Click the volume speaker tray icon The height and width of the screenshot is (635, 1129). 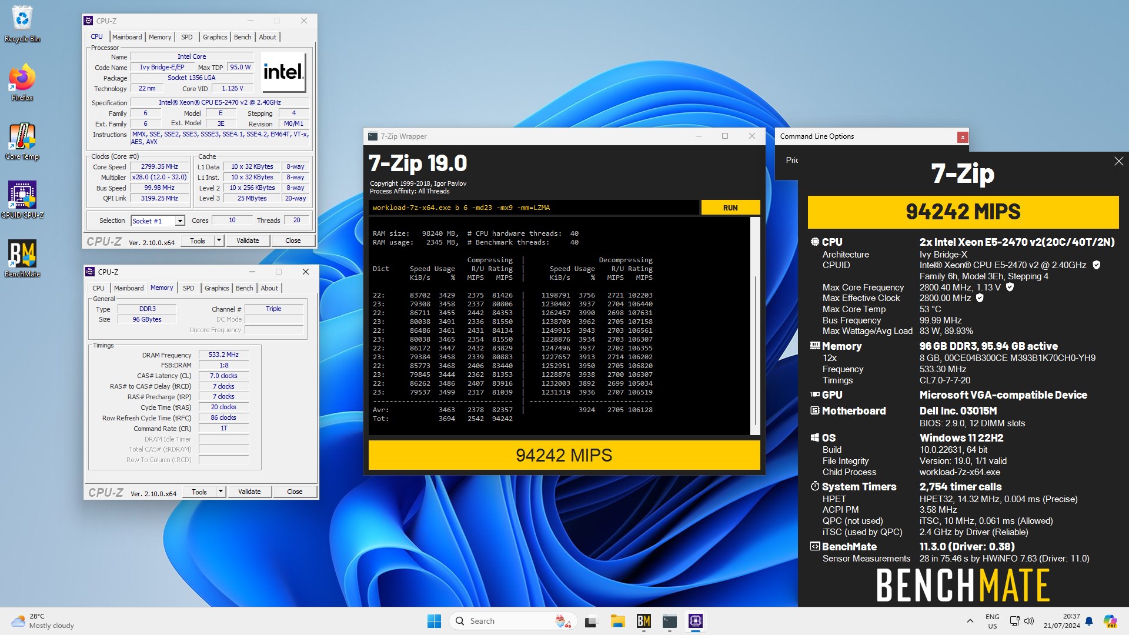pos(1029,621)
